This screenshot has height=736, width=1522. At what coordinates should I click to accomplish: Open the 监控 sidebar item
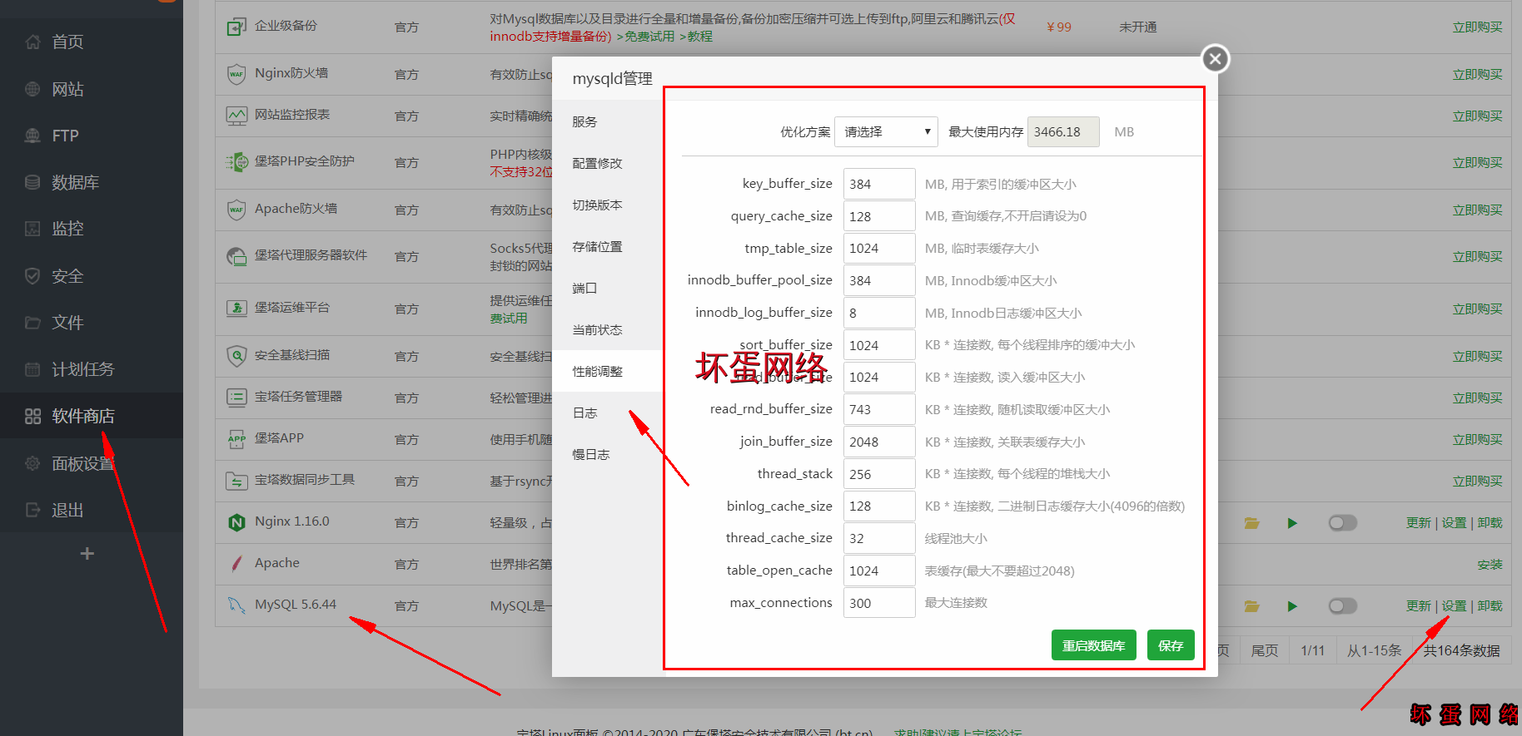67,229
